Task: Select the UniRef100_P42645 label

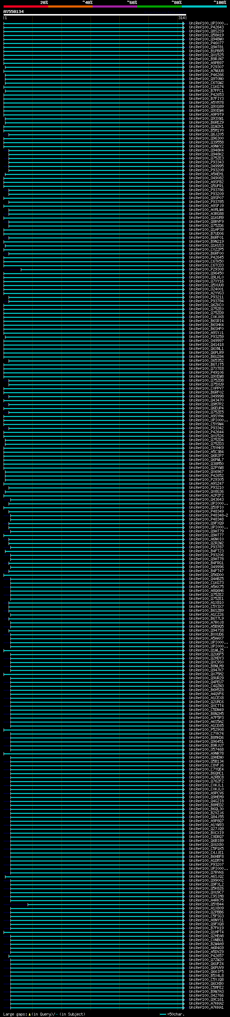Action: (x=206, y=258)
